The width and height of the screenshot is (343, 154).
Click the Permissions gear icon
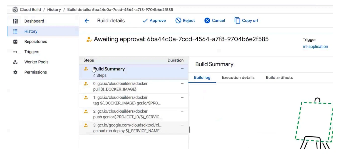click(x=15, y=72)
